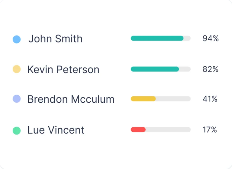Click the yellow dot beside Kevin Peterson
232x169 pixels.
[x=17, y=69]
